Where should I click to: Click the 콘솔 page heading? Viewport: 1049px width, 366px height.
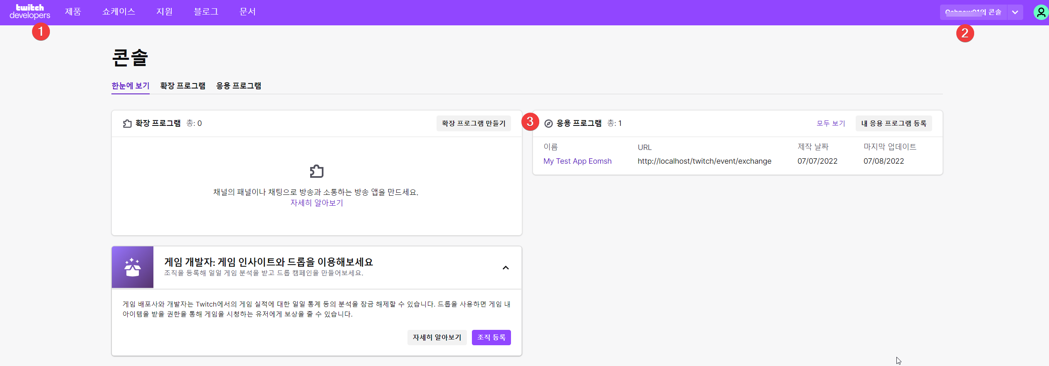pyautogui.click(x=130, y=57)
